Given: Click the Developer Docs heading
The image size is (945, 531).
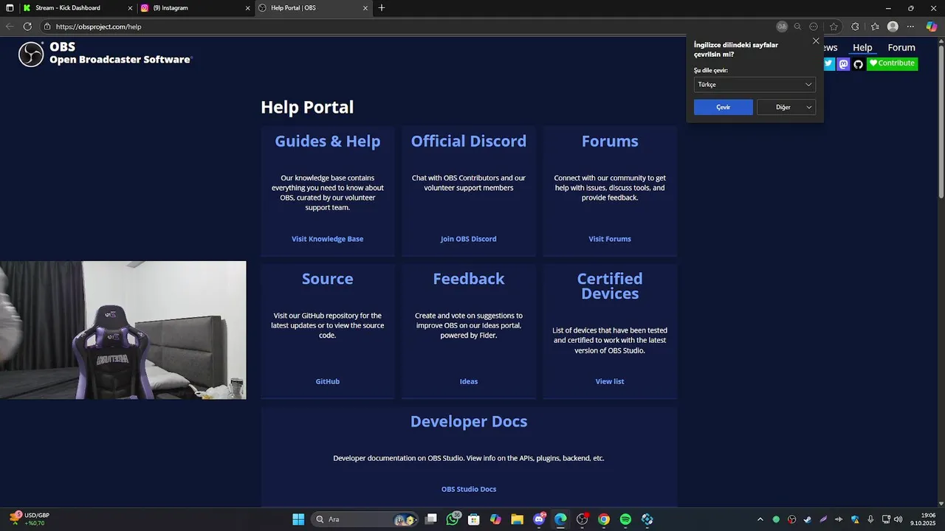Looking at the screenshot, I should pos(469,421).
